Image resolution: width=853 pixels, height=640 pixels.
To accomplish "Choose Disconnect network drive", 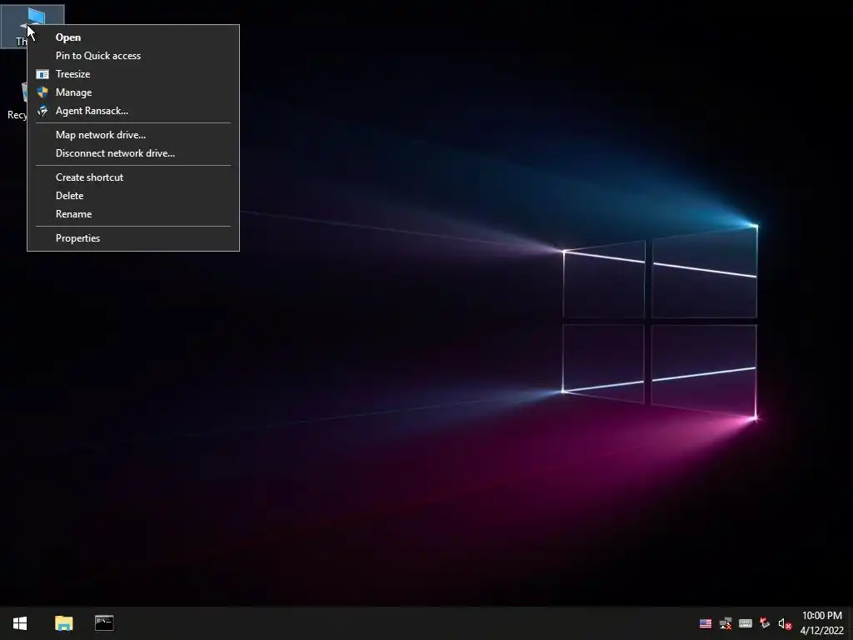I will click(133, 153).
